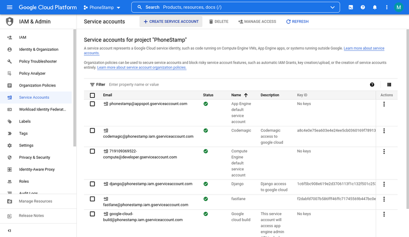This screenshot has height=237, width=409.
Task: Open the PhoneStamp project selector dropdown
Action: 102,8
